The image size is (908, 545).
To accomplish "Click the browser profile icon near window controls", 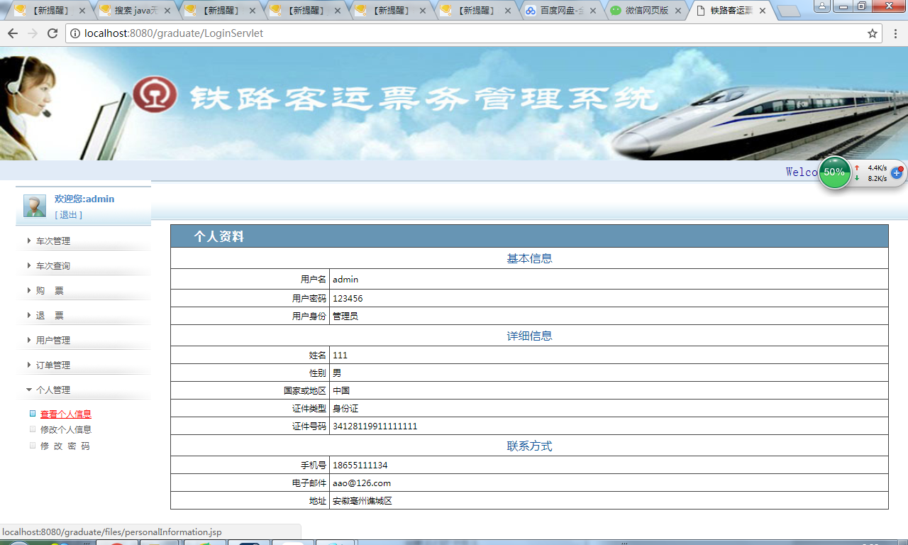I will tap(822, 6).
